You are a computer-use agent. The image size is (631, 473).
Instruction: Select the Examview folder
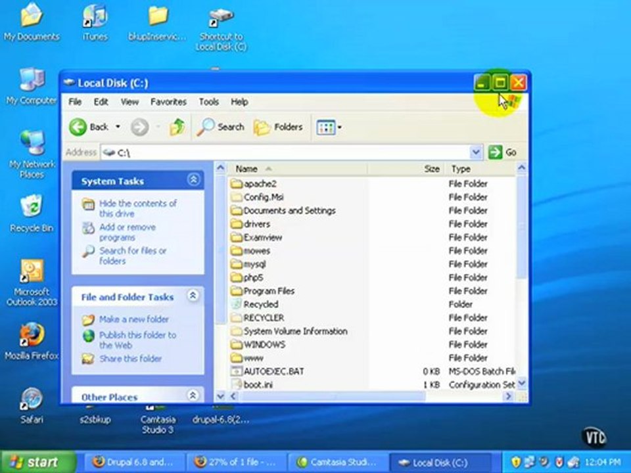pyautogui.click(x=256, y=237)
